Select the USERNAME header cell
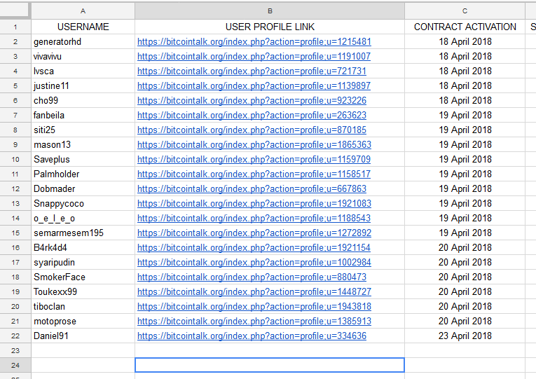Screen dimensions: 536x379 click(x=83, y=27)
